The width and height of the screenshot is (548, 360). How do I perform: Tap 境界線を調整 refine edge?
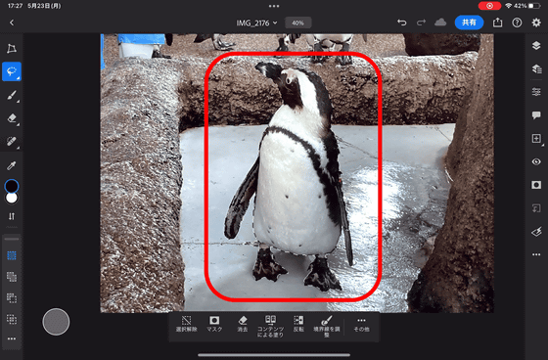pyautogui.click(x=327, y=327)
